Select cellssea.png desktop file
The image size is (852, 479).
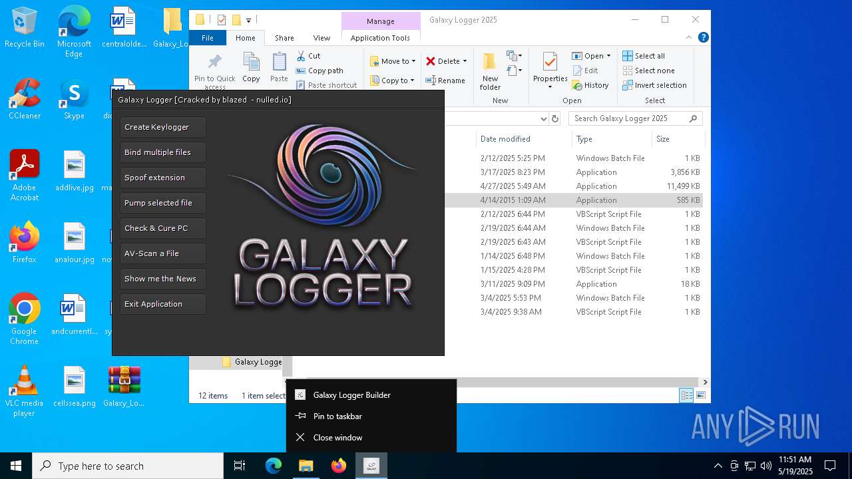[74, 387]
